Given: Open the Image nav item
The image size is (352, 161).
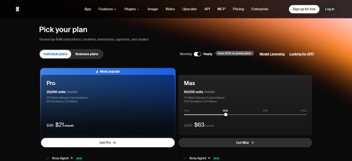Looking at the screenshot, I should coord(153,9).
